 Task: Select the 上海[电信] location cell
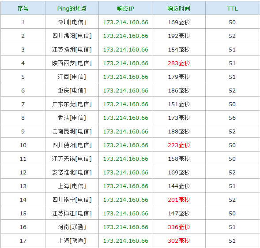(72, 186)
